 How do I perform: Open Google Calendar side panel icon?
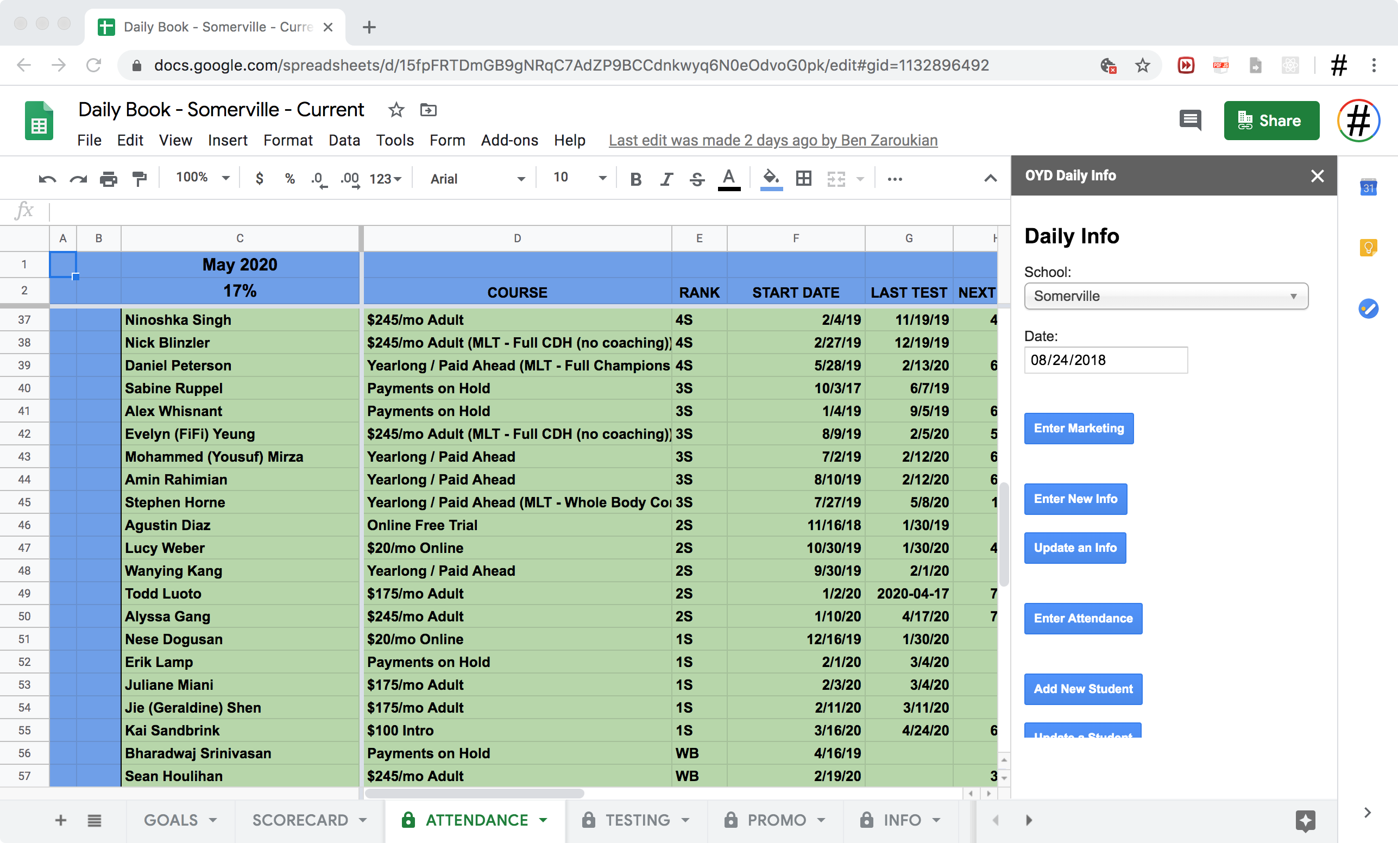point(1369,187)
